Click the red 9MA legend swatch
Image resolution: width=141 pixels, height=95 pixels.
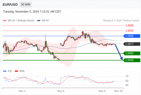coord(16,71)
